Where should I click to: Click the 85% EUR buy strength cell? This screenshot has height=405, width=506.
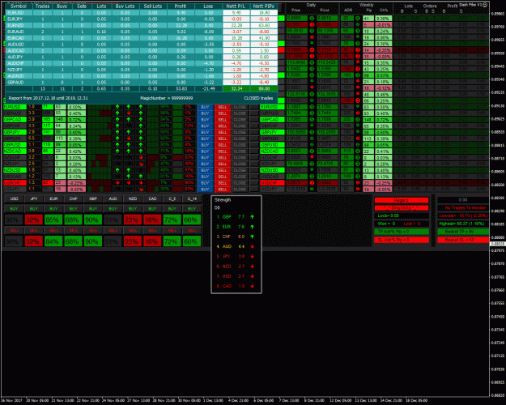click(x=53, y=220)
